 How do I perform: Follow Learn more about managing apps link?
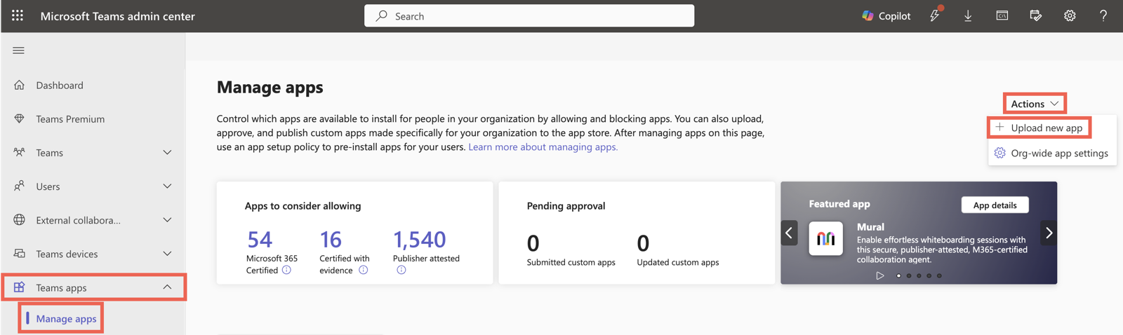(x=543, y=146)
